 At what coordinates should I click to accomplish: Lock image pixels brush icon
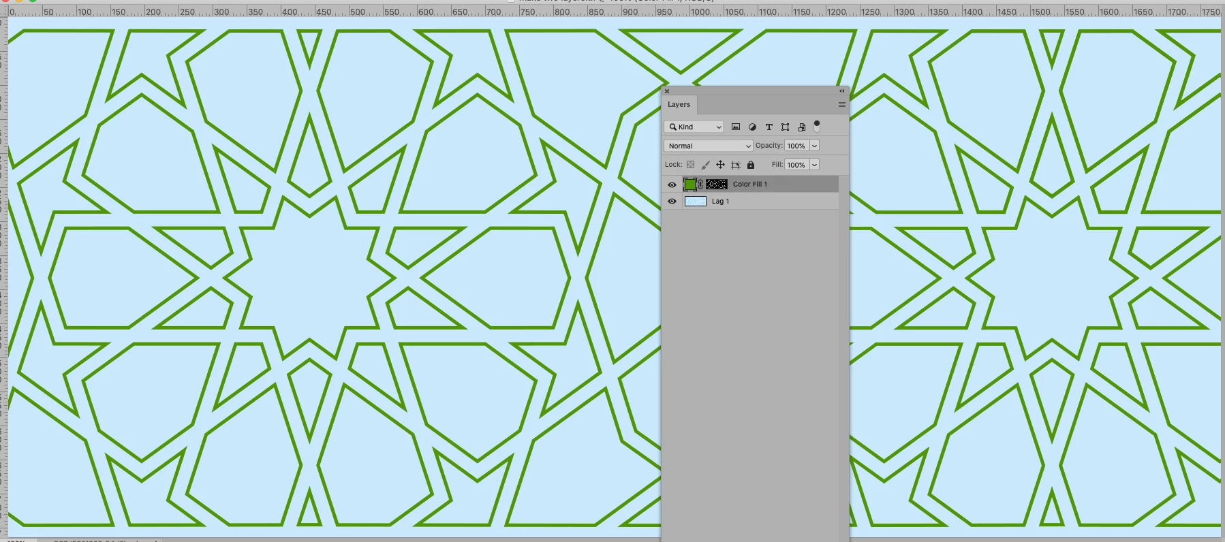pyautogui.click(x=705, y=165)
